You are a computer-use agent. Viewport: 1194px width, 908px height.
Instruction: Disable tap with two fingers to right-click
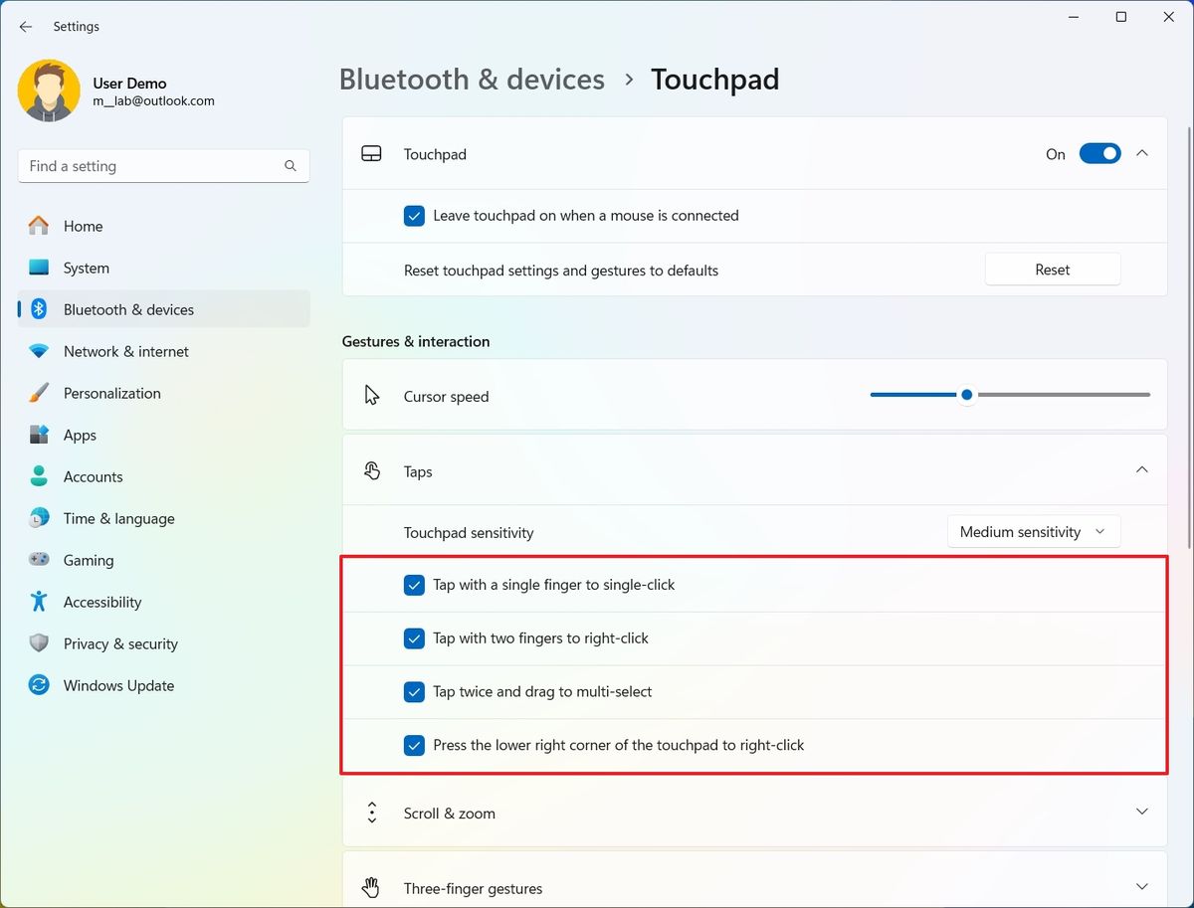(414, 638)
